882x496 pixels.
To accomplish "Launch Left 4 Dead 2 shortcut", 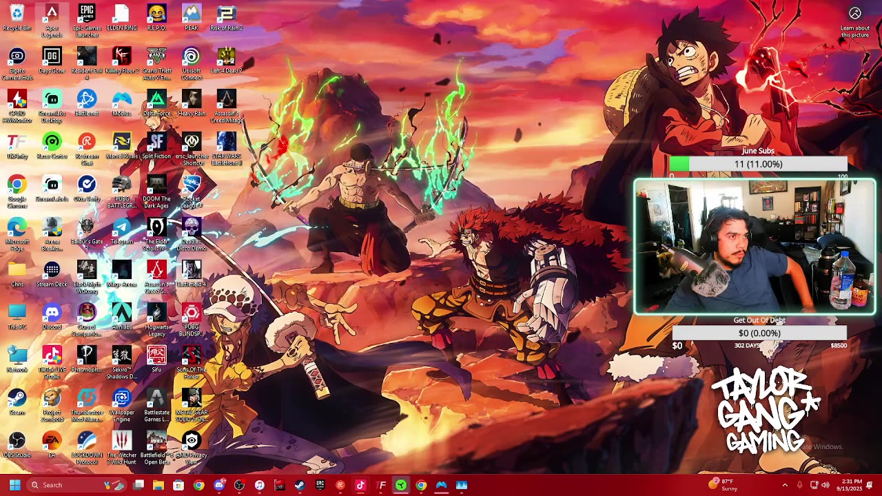I will (x=226, y=61).
